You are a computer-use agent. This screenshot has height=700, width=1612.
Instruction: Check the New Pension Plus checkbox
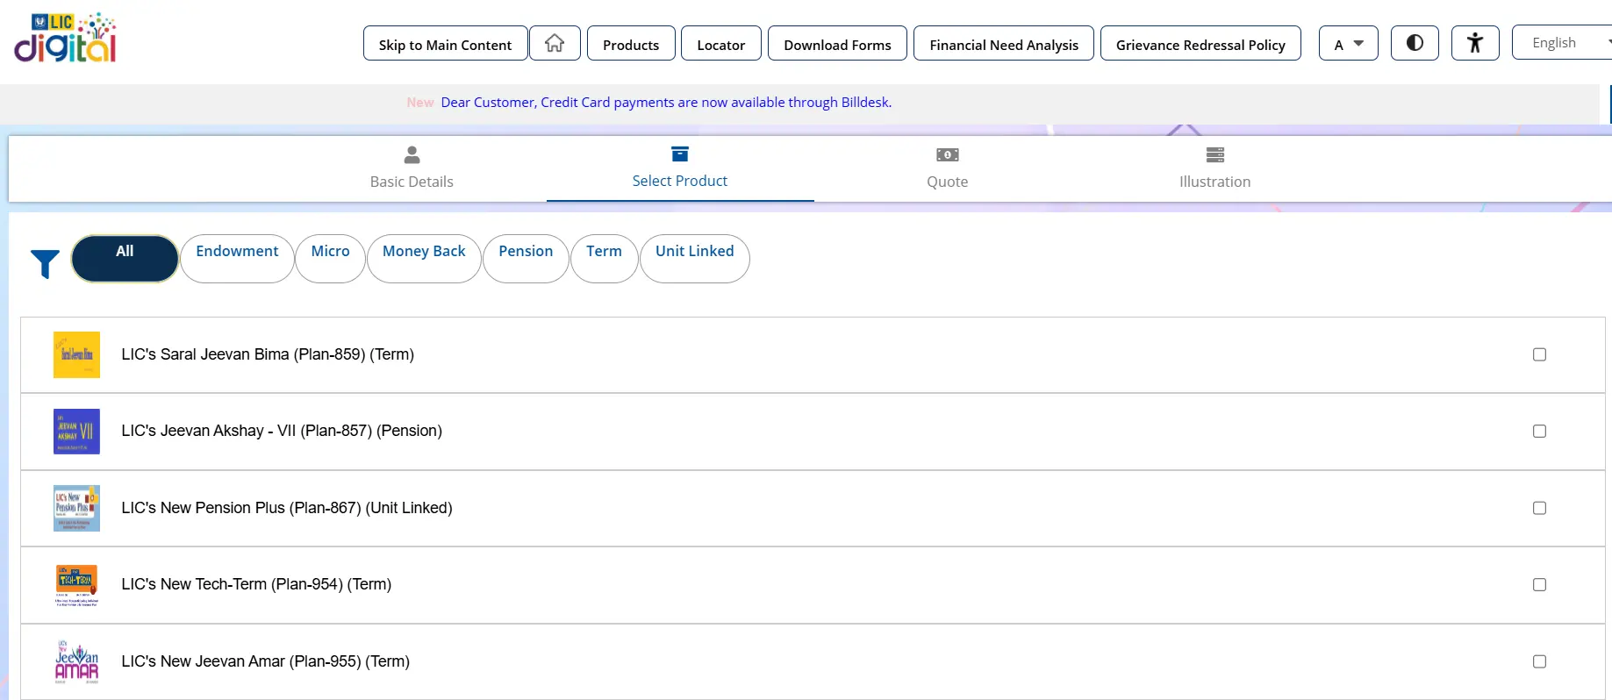click(1539, 508)
